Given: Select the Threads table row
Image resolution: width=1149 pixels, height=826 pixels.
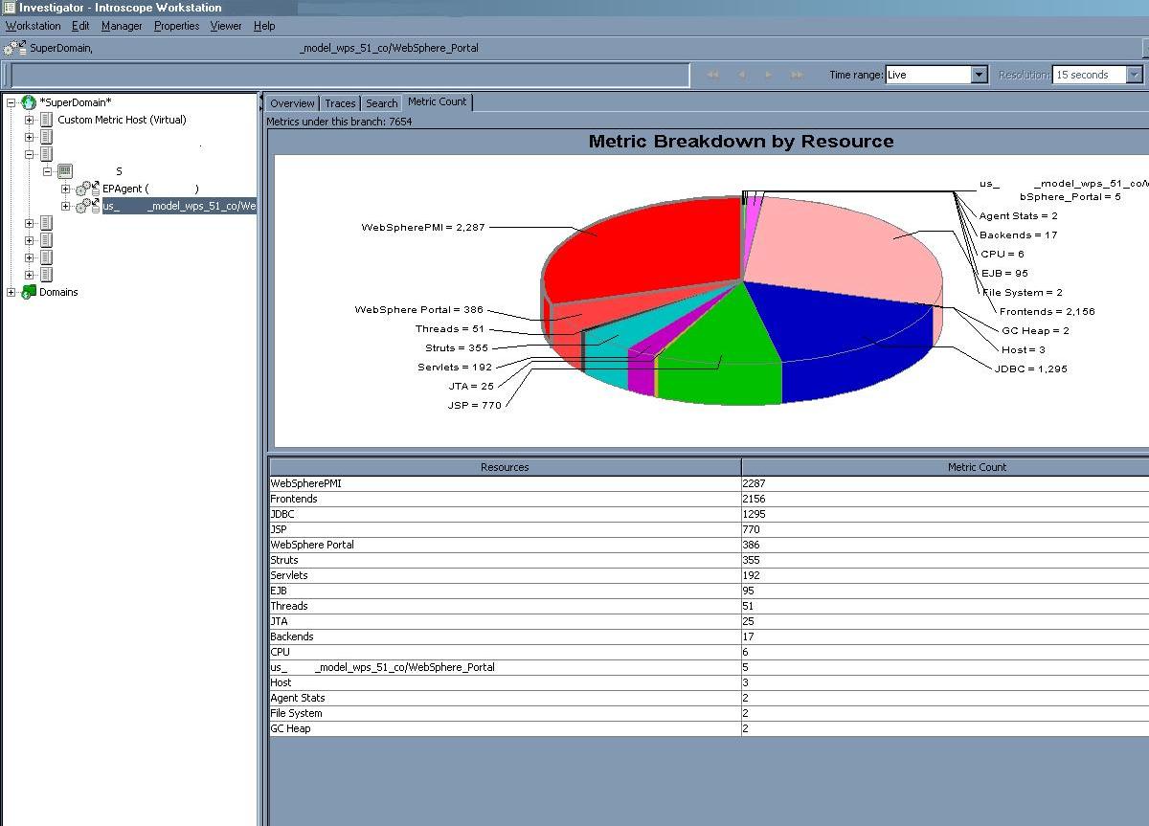Looking at the screenshot, I should (709, 606).
